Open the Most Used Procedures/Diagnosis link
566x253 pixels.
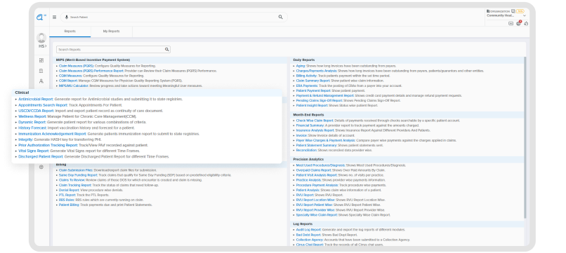tap(320, 165)
